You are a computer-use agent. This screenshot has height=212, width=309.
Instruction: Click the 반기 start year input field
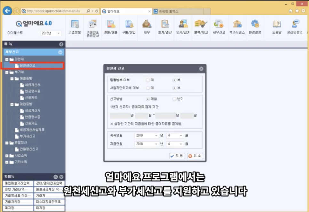pos(120,115)
